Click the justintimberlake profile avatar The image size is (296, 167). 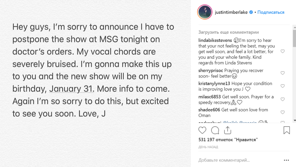click(205, 12)
